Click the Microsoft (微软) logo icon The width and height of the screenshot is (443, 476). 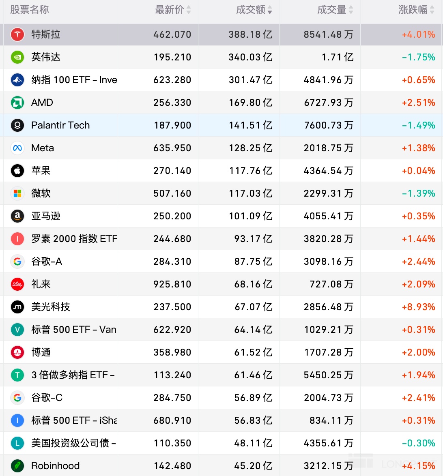pyautogui.click(x=17, y=193)
